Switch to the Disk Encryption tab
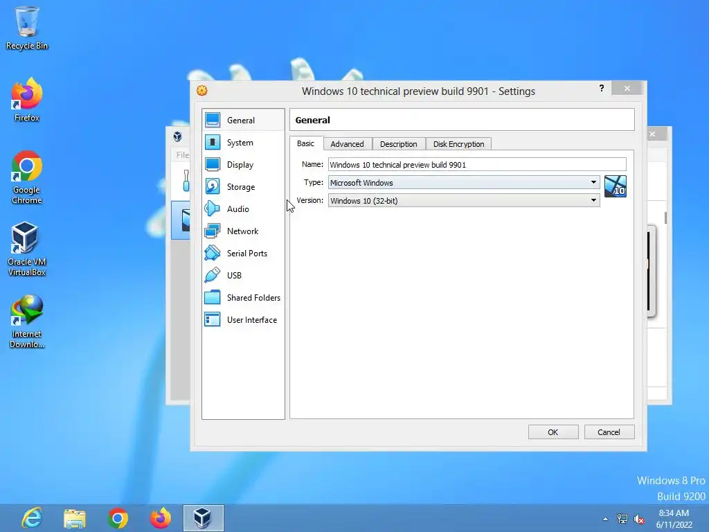709x532 pixels. (458, 144)
